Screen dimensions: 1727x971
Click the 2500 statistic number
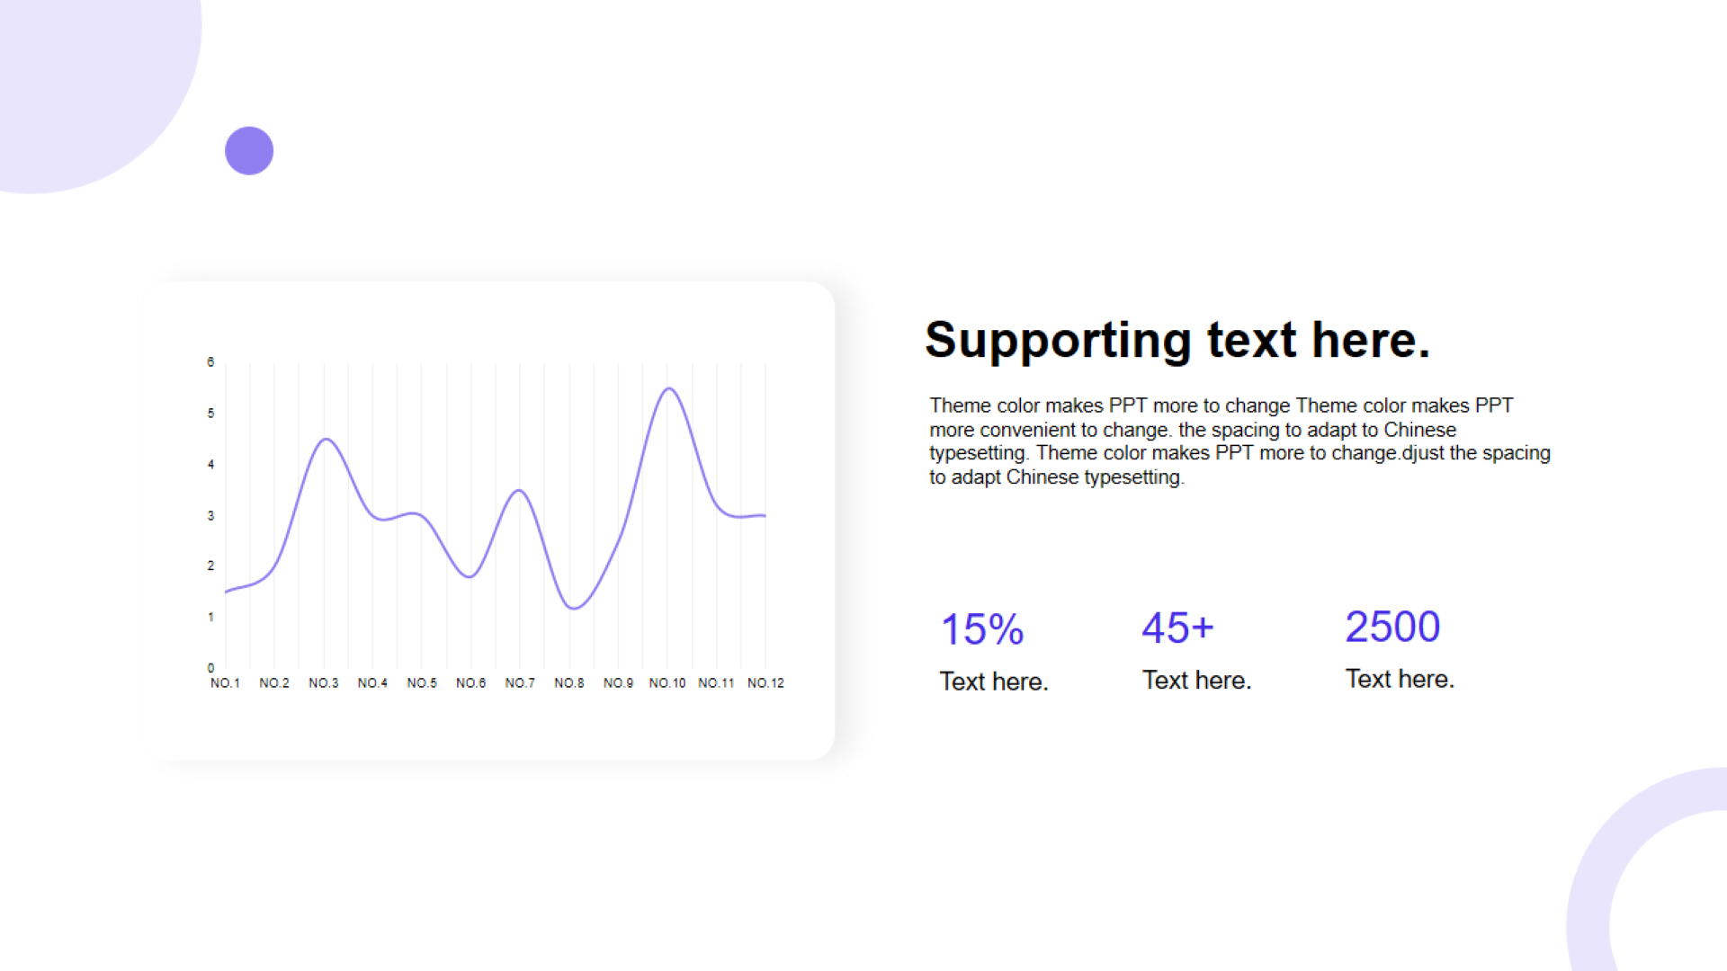(x=1392, y=627)
